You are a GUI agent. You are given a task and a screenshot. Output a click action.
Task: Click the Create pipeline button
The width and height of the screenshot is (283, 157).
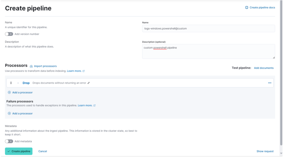(x=19, y=151)
